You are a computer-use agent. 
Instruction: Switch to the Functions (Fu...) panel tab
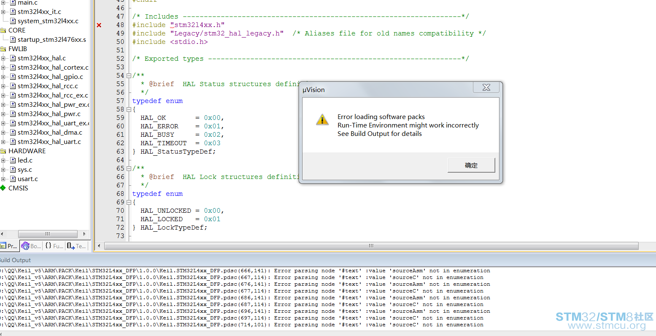(x=54, y=246)
